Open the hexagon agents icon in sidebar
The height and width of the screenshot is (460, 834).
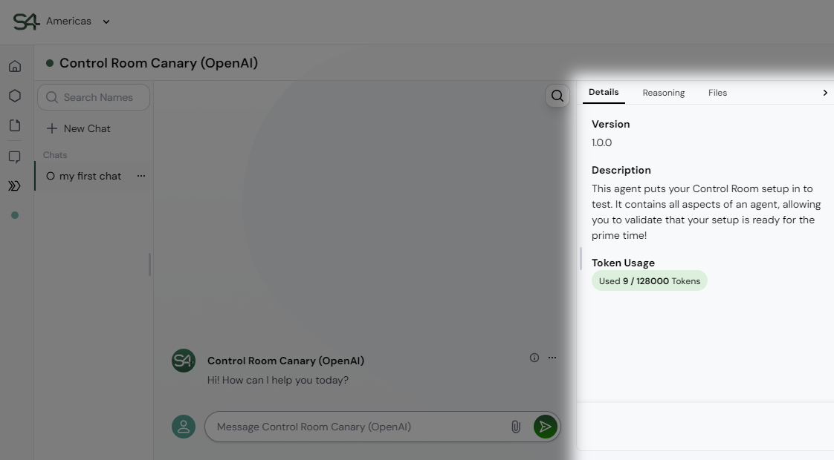[x=15, y=96]
